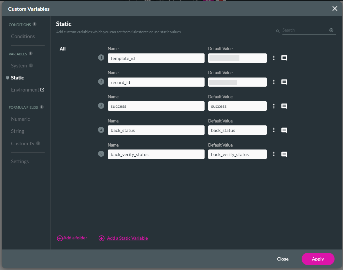Open comment for record_id variable
Image resolution: width=343 pixels, height=270 pixels.
[x=284, y=82]
